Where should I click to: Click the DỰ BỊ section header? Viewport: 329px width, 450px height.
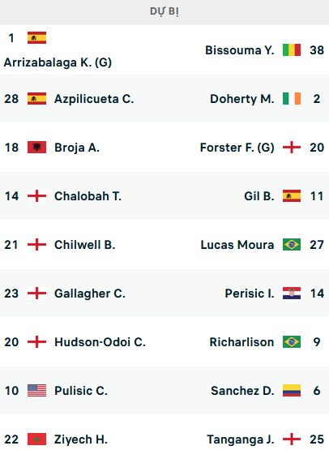164,12
